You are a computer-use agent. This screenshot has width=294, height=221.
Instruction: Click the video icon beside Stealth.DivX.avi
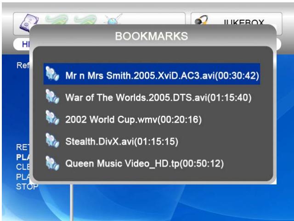point(53,141)
